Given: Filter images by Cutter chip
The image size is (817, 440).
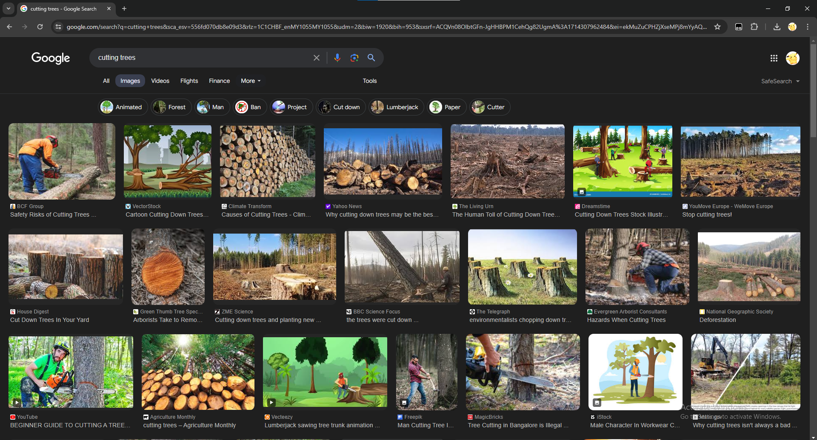Looking at the screenshot, I should 490,107.
